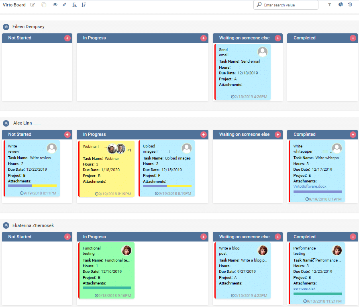Add task to Ekaterina's Waiting on someone else
This screenshot has height=307, width=359.
click(x=278, y=237)
